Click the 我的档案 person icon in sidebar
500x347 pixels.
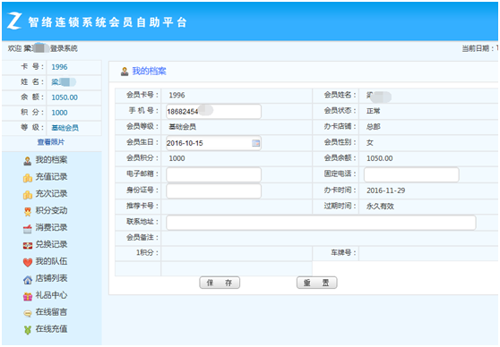click(28, 161)
